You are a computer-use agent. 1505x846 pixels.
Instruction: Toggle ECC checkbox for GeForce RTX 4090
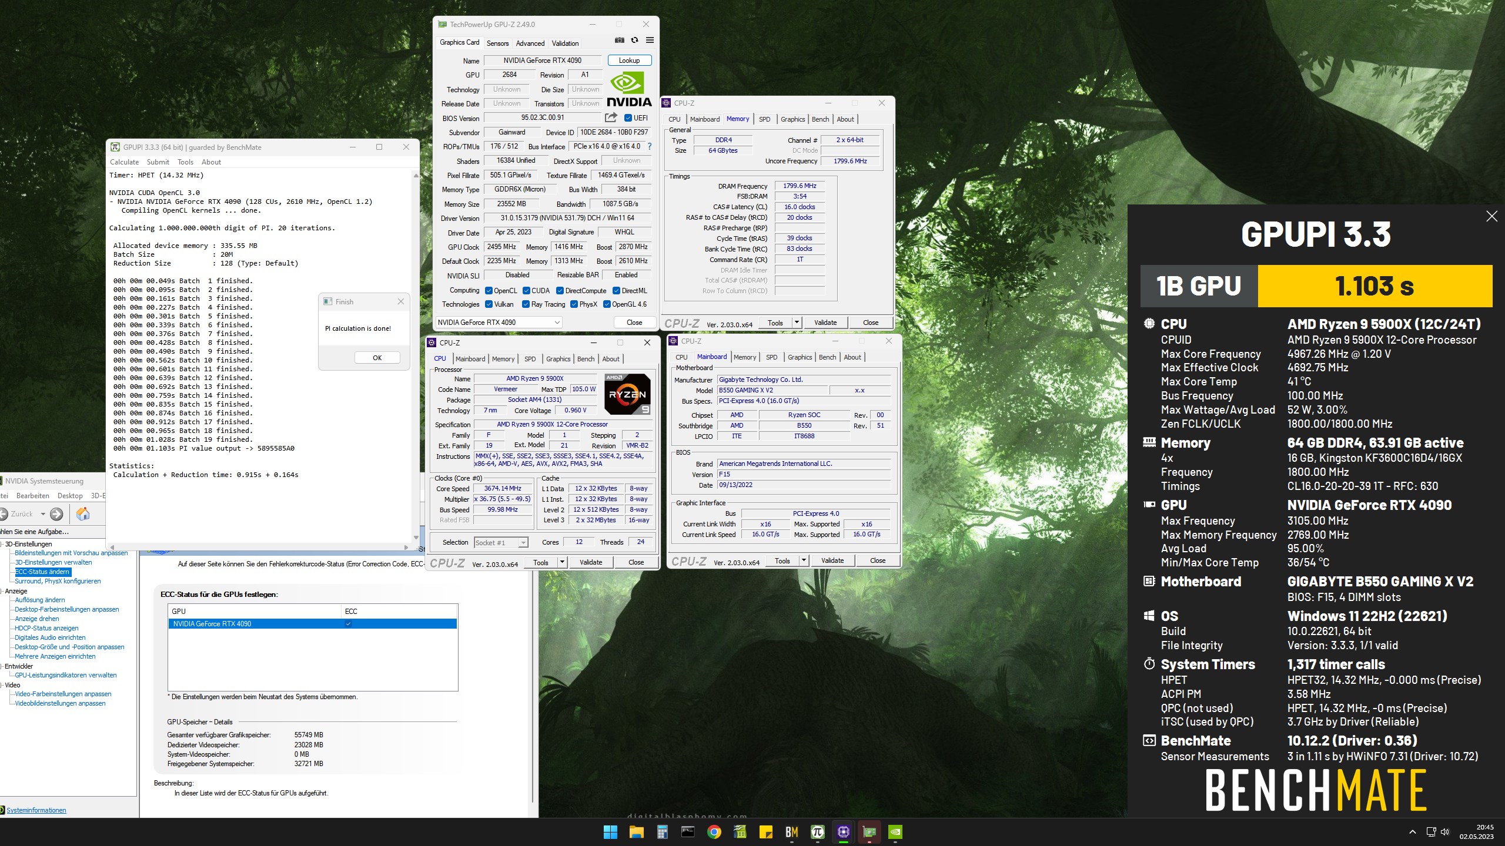coord(348,624)
